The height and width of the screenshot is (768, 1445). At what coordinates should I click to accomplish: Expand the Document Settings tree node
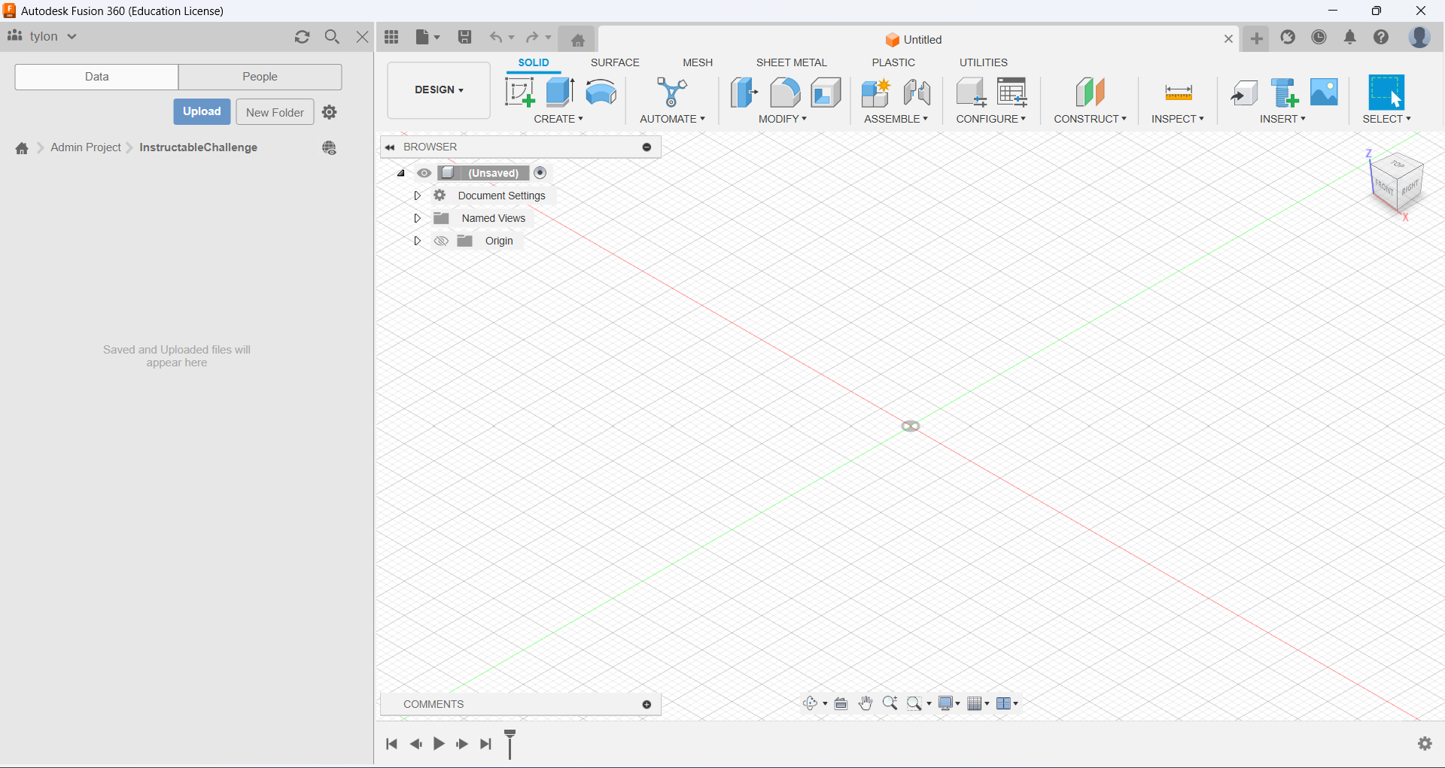pyautogui.click(x=417, y=196)
